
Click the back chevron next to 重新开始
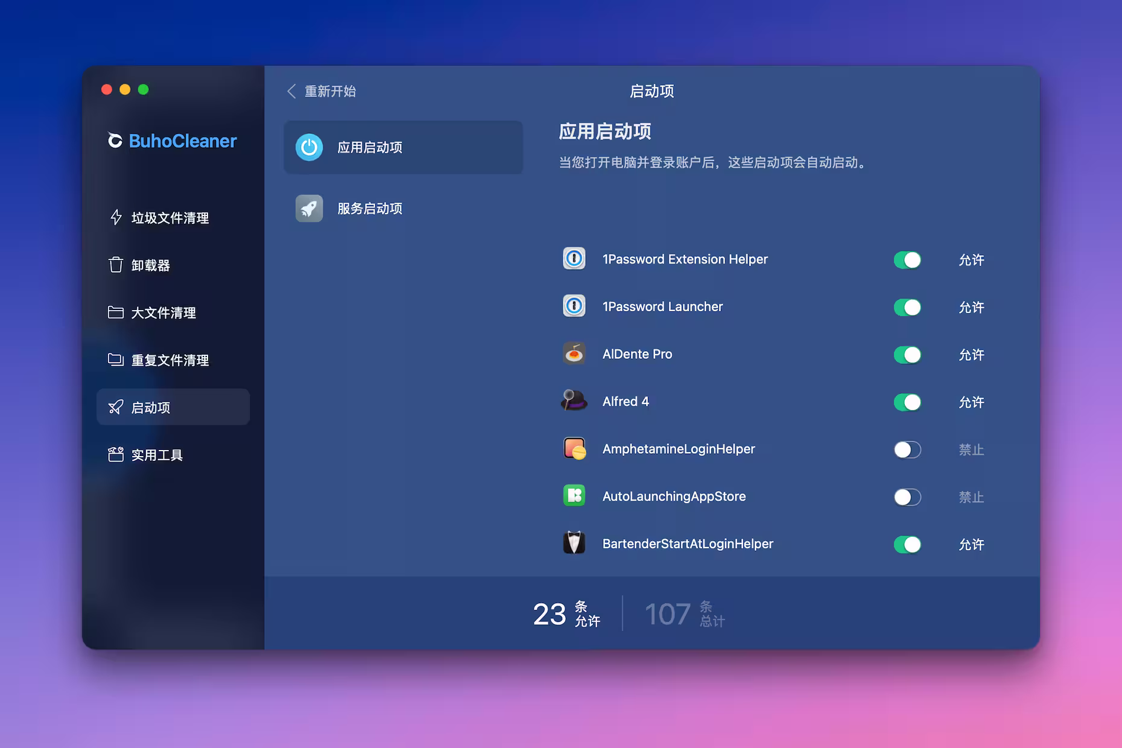pos(291,91)
